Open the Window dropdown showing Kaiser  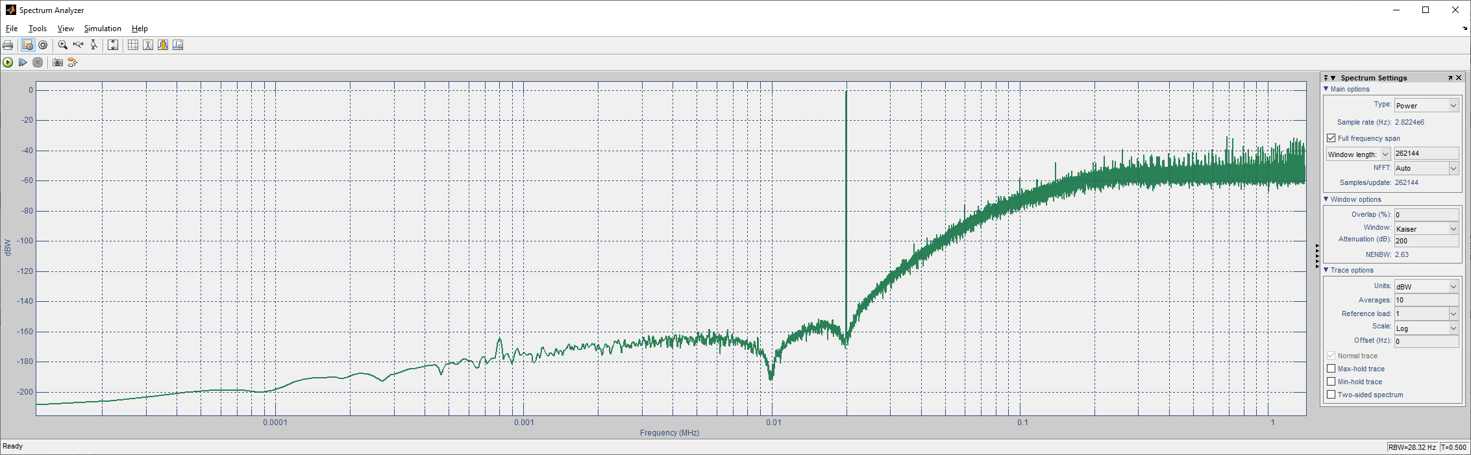click(x=1426, y=229)
